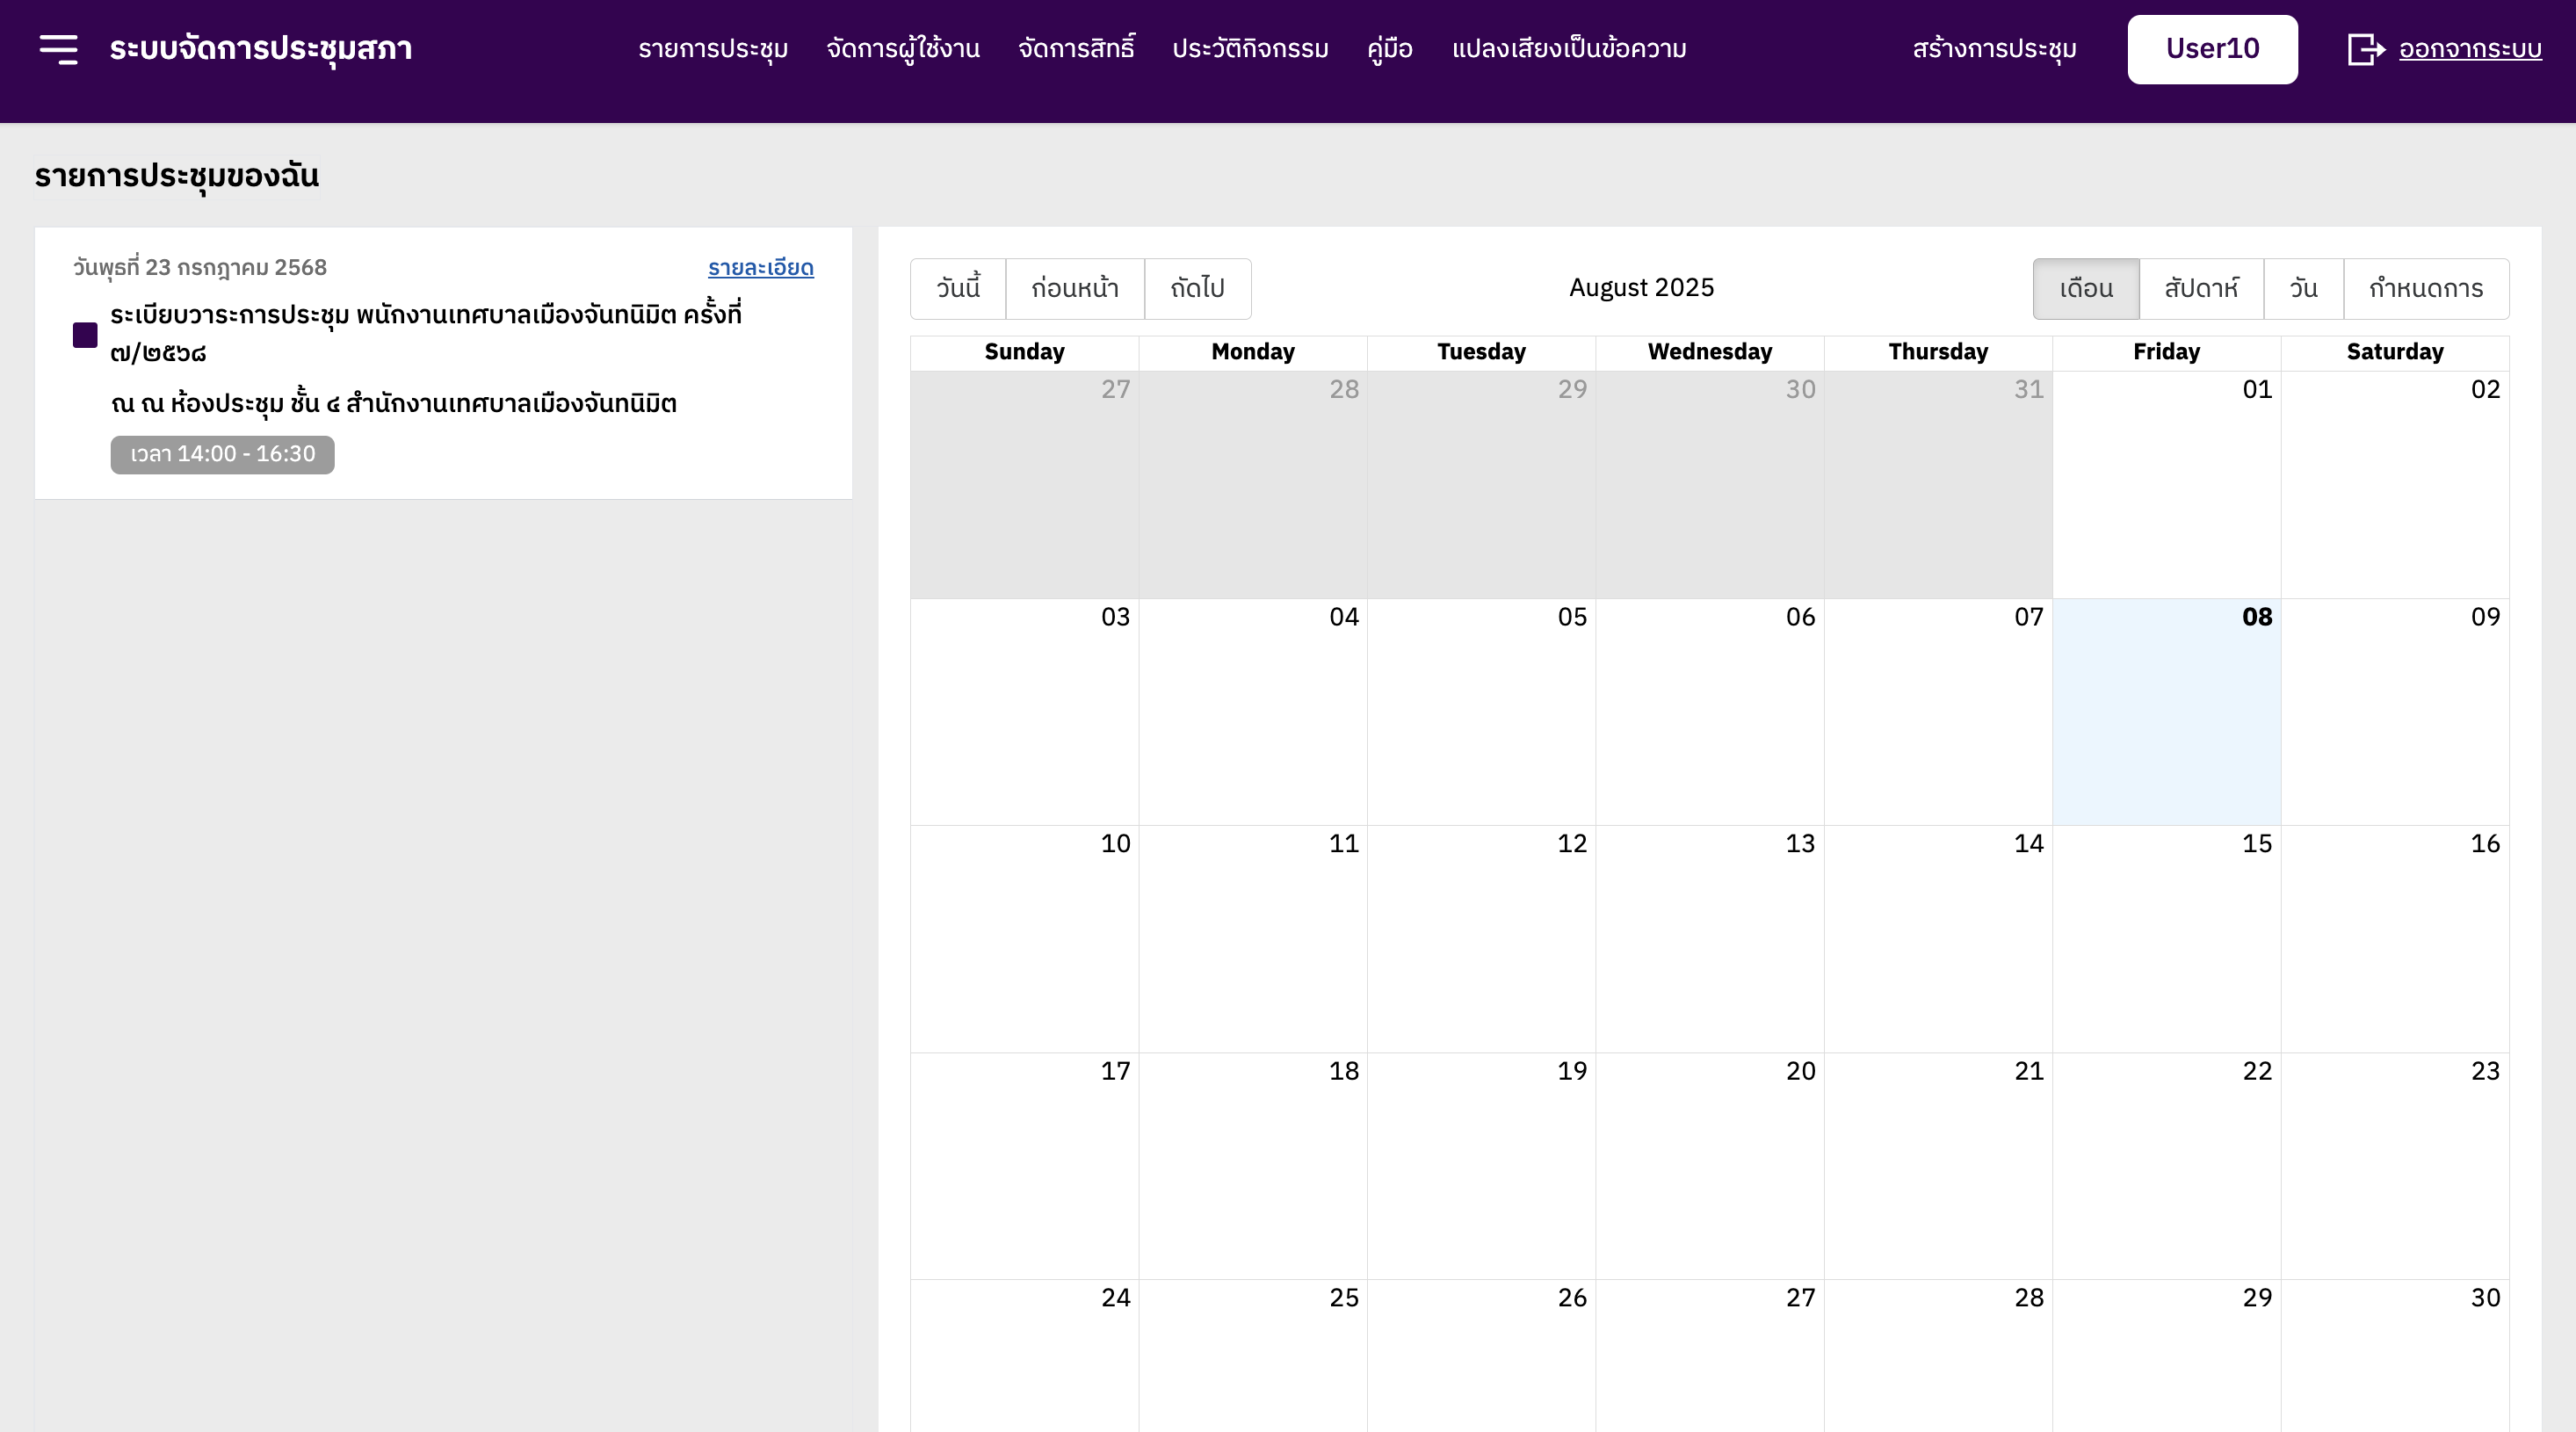Click the ระบบจัดการประชุมสภา site title
The image size is (2576, 1432).
click(261, 49)
